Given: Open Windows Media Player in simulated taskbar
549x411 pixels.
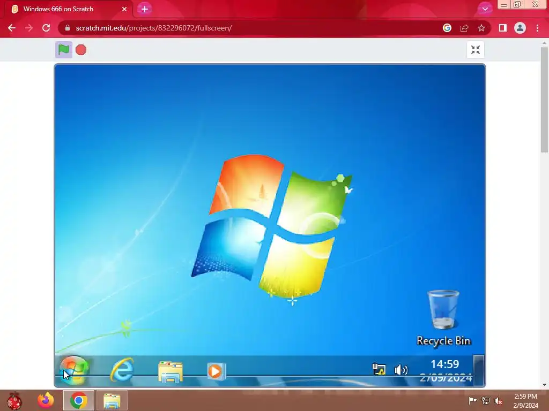Looking at the screenshot, I should coord(216,371).
